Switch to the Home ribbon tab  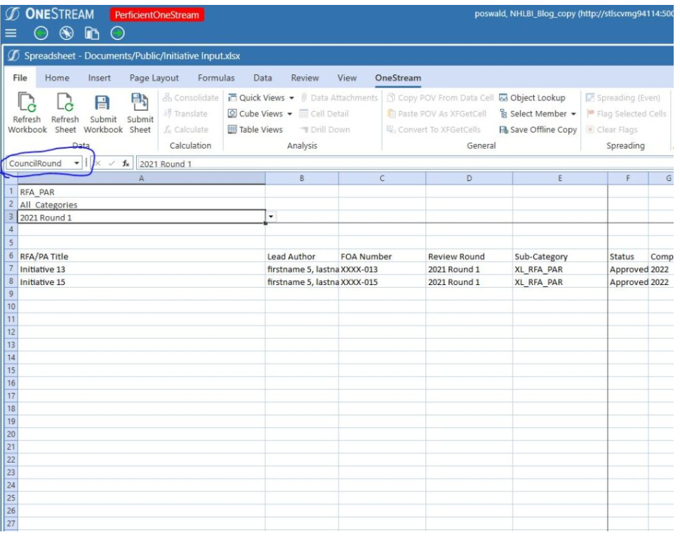click(57, 78)
